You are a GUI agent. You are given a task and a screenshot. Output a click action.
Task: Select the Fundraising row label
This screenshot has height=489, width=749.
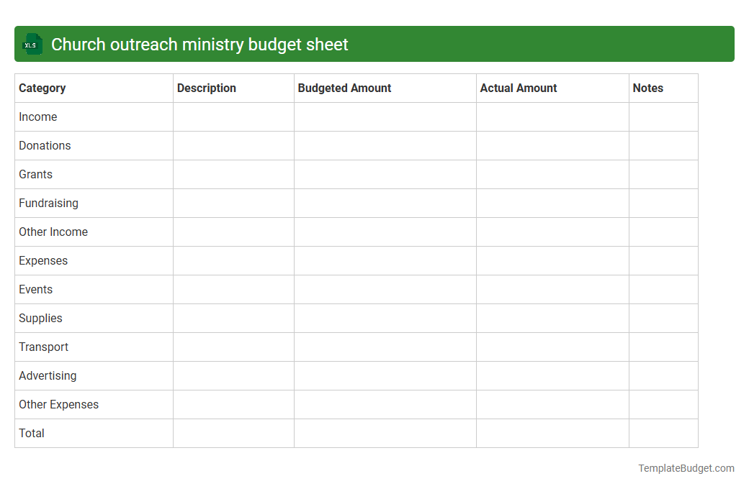pyautogui.click(x=48, y=203)
